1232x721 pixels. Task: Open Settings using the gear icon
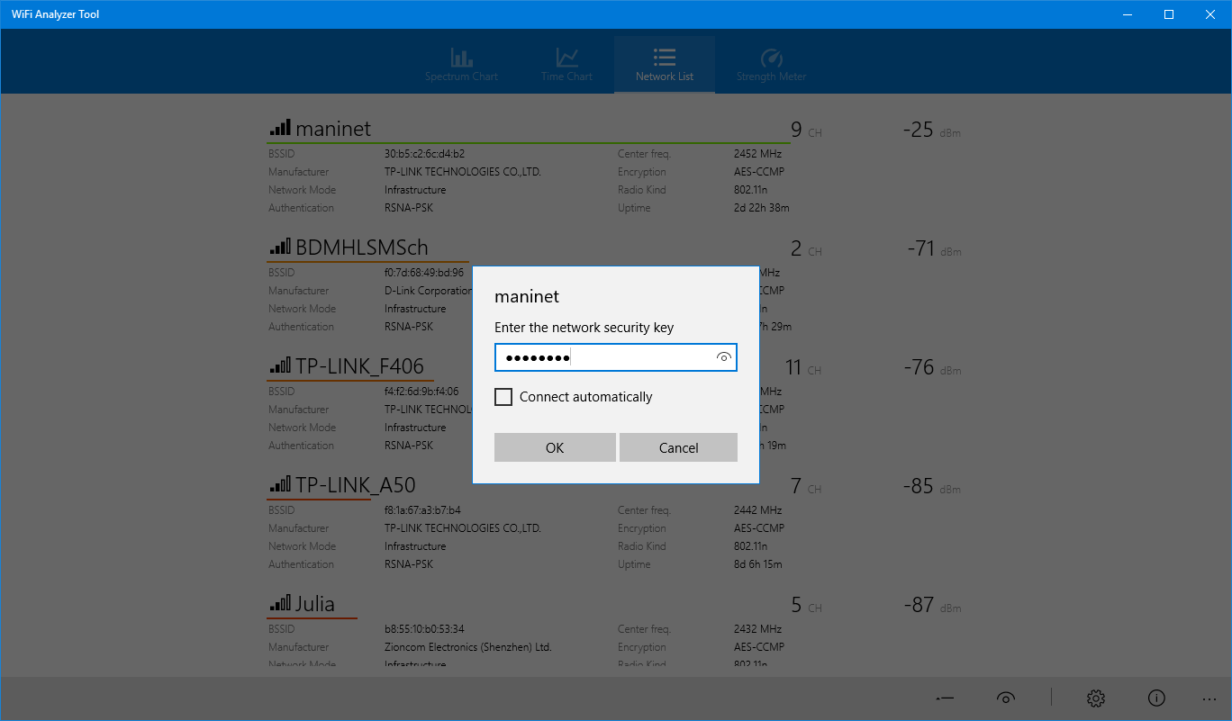coord(1095,698)
